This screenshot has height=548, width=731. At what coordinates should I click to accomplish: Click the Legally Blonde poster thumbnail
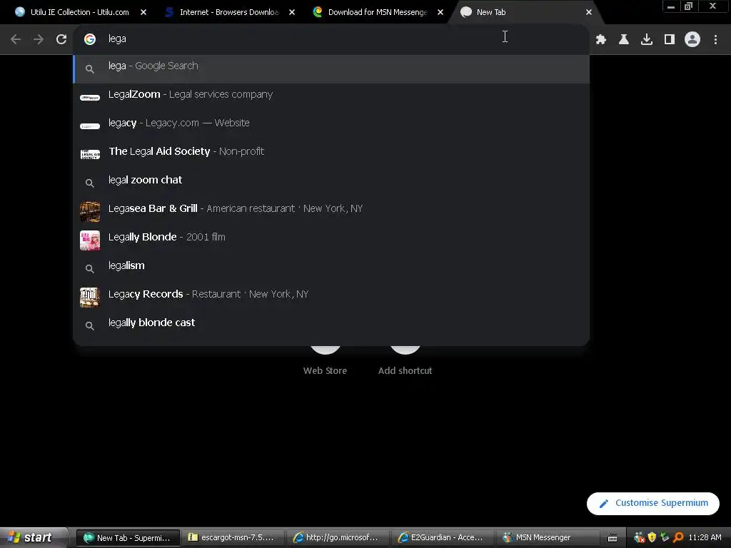[x=90, y=240]
